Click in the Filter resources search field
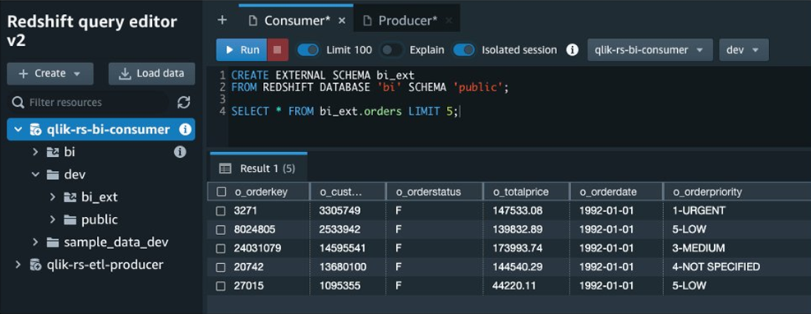This screenshot has height=314, width=811. [x=88, y=102]
